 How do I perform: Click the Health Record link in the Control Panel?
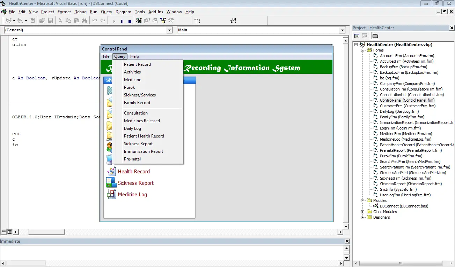coord(134,172)
